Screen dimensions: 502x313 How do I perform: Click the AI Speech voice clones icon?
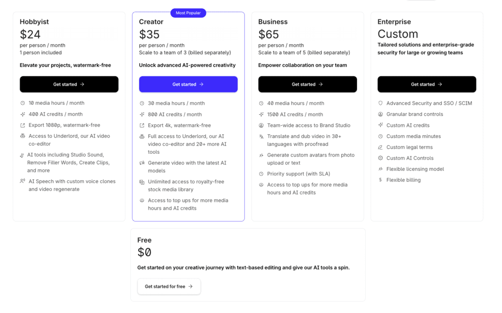[x=23, y=181]
